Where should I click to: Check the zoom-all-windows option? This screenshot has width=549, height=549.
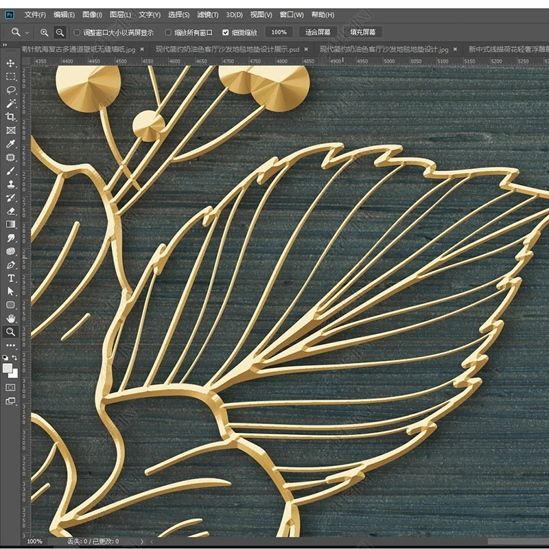[168, 31]
